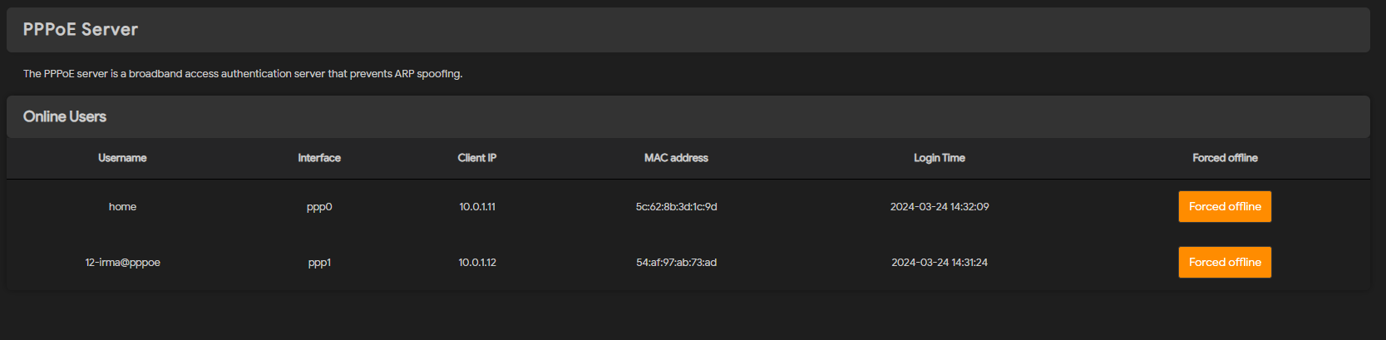
Task: Click the Online Users section header
Action: coord(65,117)
